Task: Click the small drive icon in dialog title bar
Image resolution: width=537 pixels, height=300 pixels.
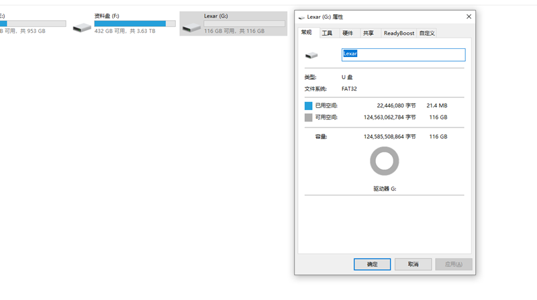Action: click(x=301, y=17)
